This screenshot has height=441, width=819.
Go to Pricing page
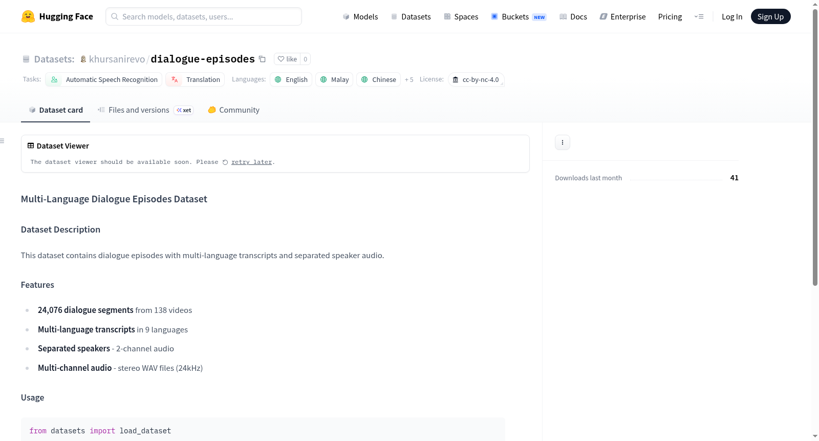click(x=670, y=16)
